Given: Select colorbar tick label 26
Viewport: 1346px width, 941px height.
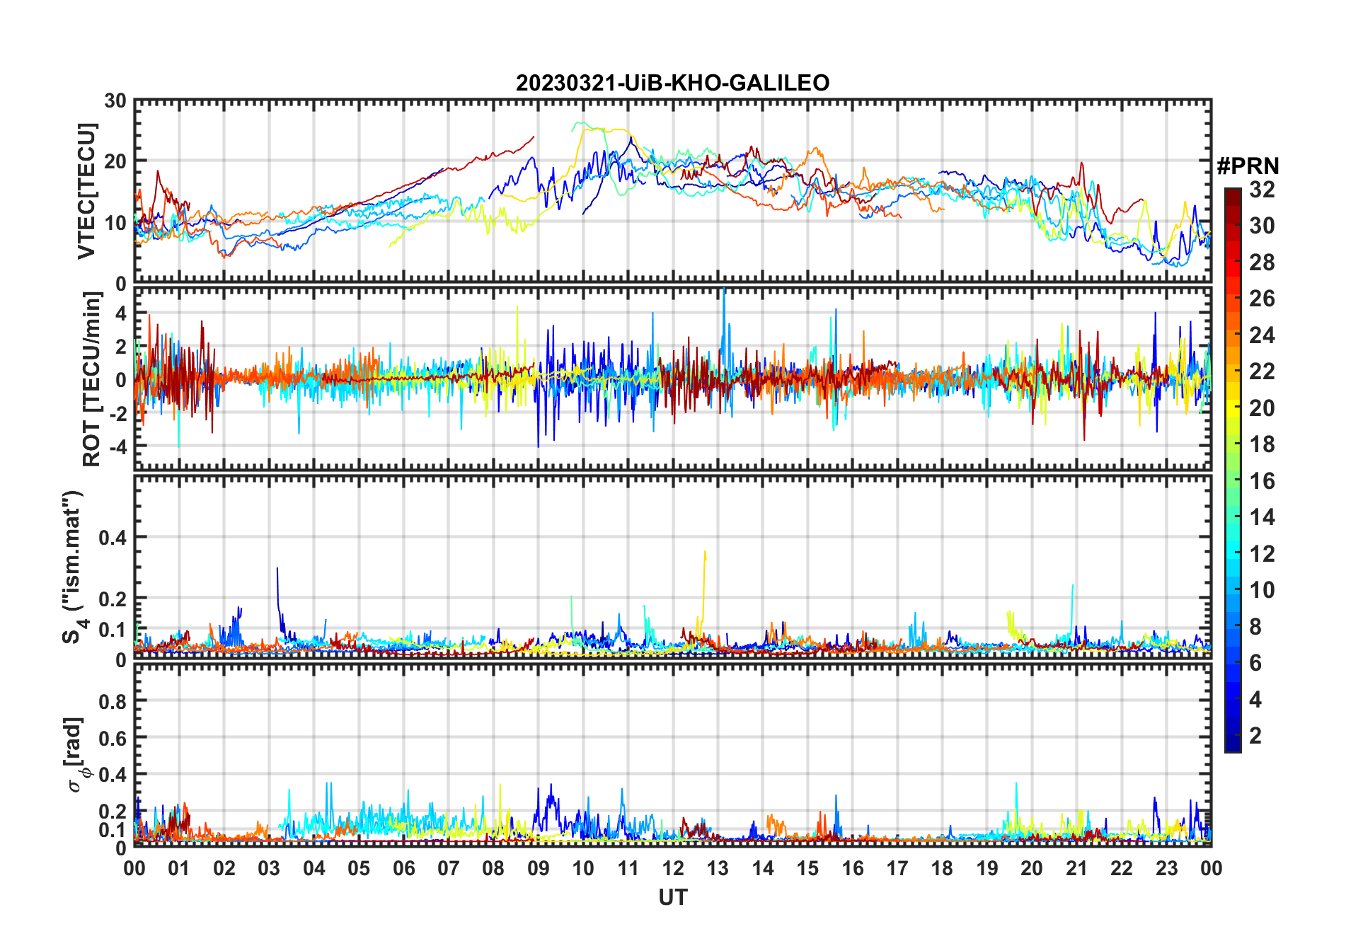Looking at the screenshot, I should point(1262,299).
